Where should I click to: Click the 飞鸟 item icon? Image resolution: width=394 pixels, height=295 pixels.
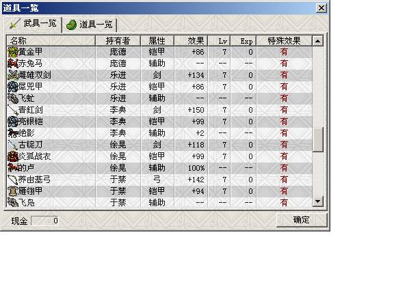[12, 202]
